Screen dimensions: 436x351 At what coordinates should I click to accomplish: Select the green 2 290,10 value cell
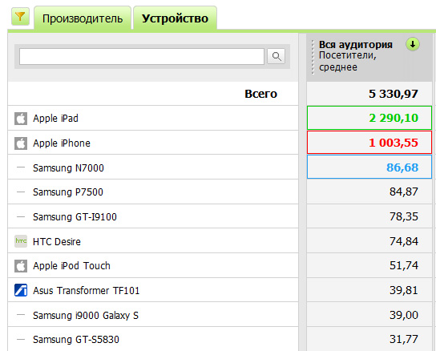tap(369, 118)
